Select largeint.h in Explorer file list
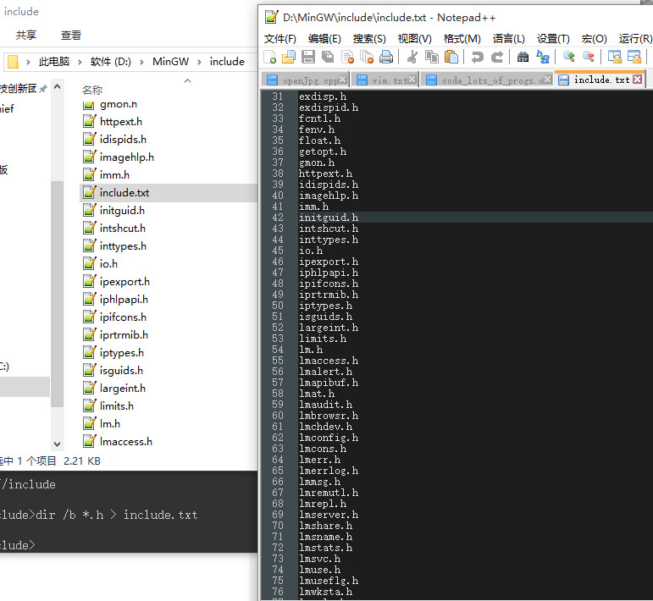The image size is (653, 601). click(x=123, y=389)
